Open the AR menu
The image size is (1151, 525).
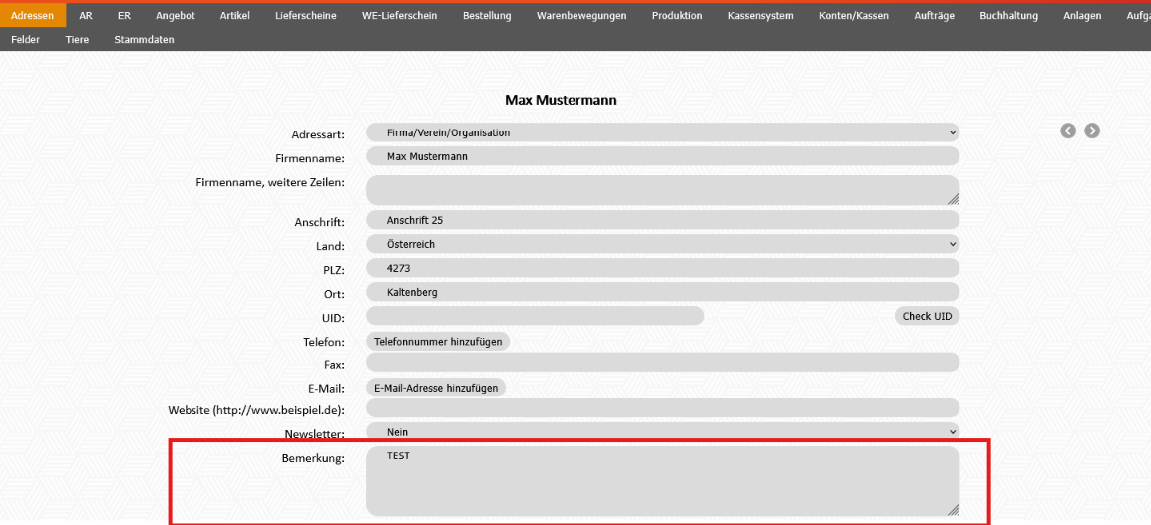(x=86, y=15)
